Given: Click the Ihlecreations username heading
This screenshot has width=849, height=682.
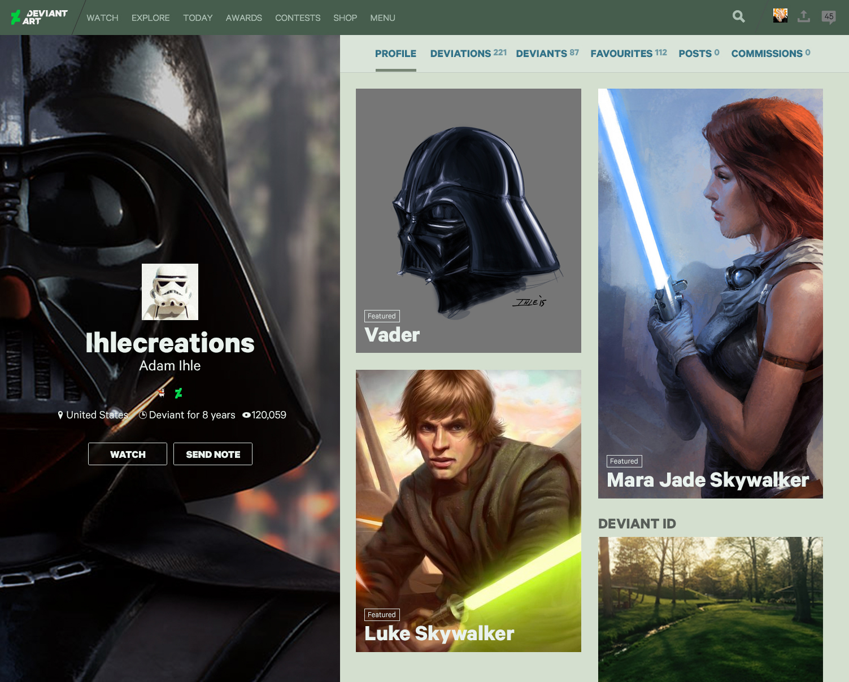Looking at the screenshot, I should (x=170, y=343).
